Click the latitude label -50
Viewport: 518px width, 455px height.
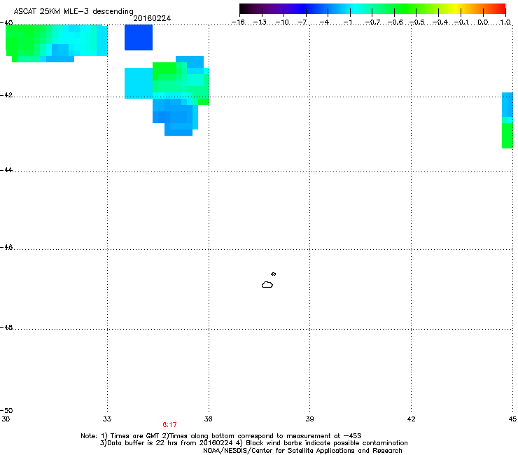coord(6,411)
